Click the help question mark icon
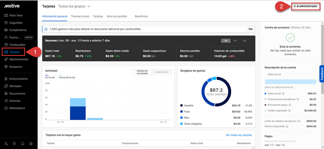 click(14, 144)
